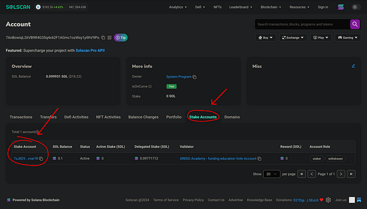
Task: Open Contact Us footer link
Action: coord(216,200)
